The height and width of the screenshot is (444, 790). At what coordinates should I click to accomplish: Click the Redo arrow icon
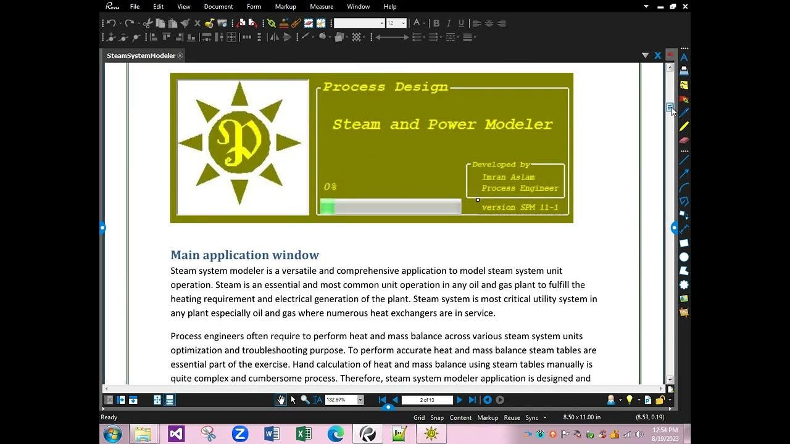(x=129, y=23)
